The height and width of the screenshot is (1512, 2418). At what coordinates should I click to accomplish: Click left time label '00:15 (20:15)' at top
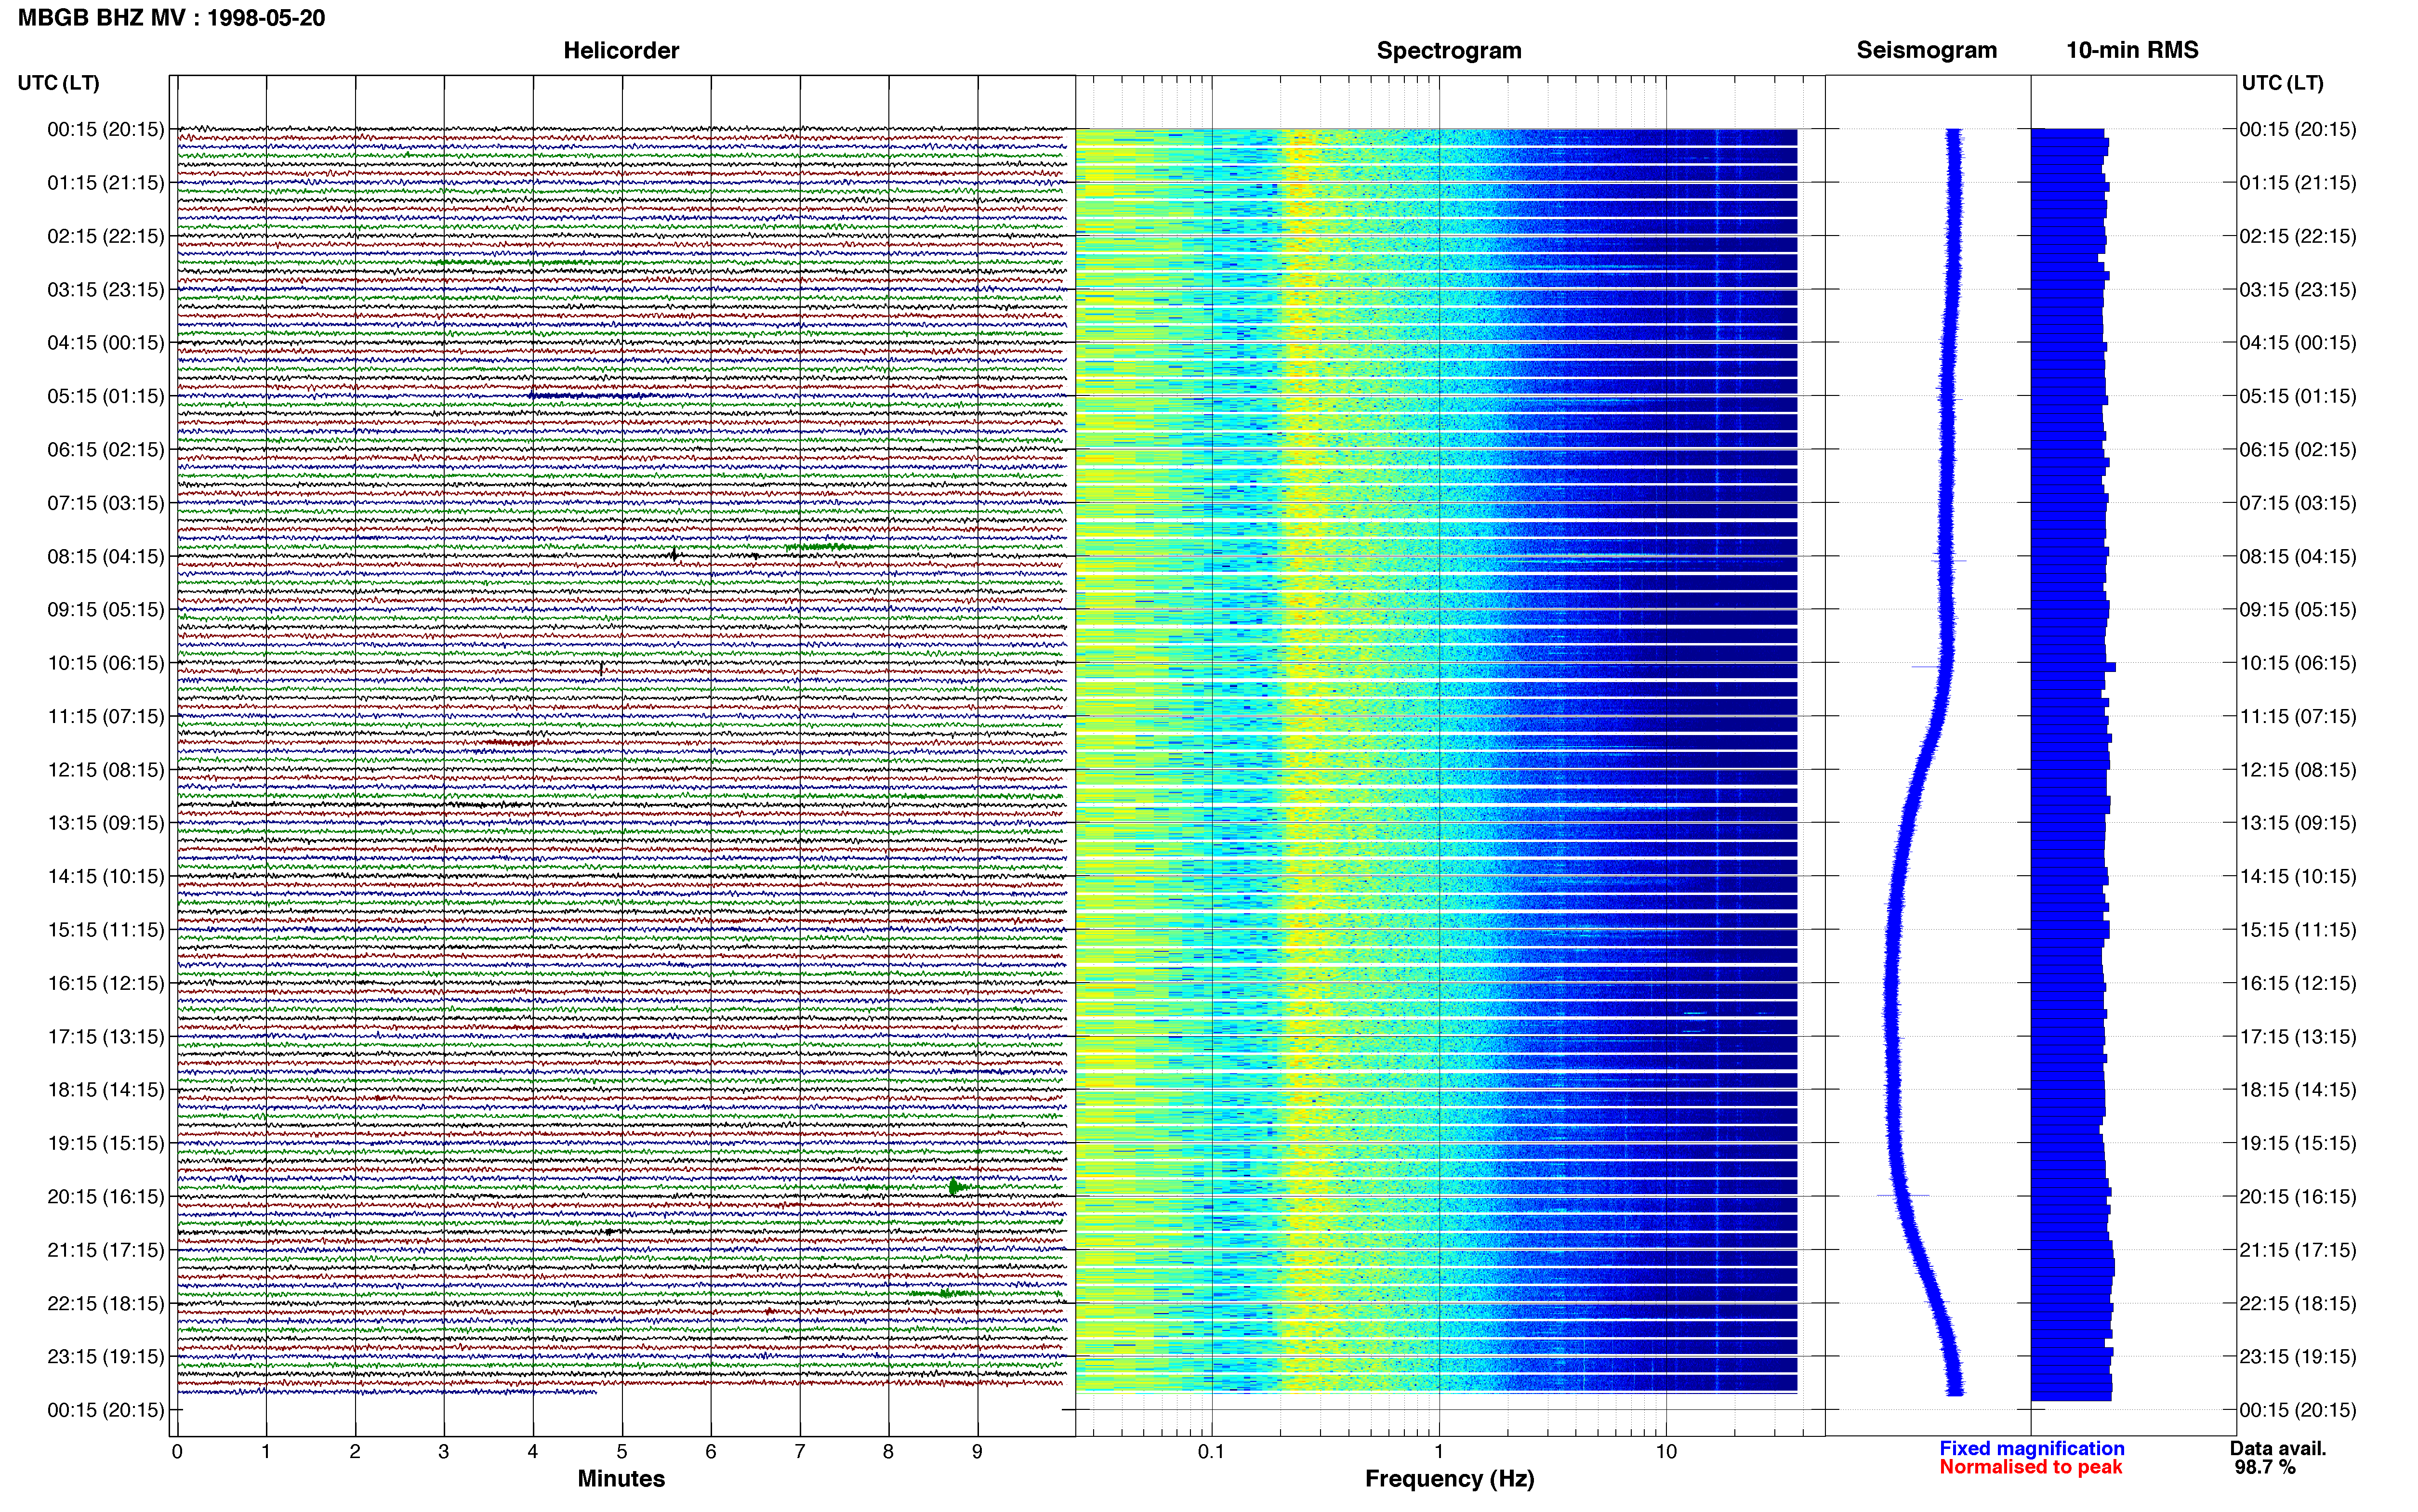pyautogui.click(x=106, y=129)
